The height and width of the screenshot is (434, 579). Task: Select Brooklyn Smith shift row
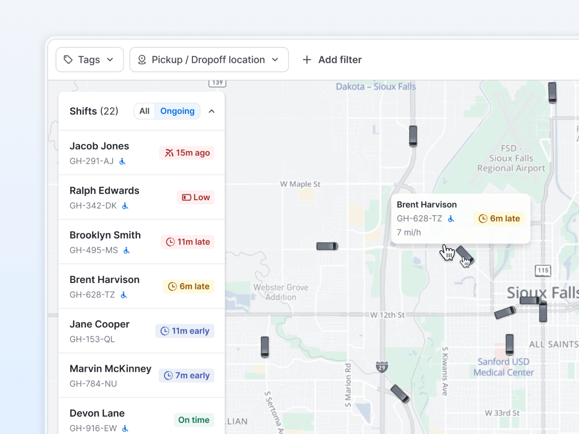pyautogui.click(x=142, y=242)
